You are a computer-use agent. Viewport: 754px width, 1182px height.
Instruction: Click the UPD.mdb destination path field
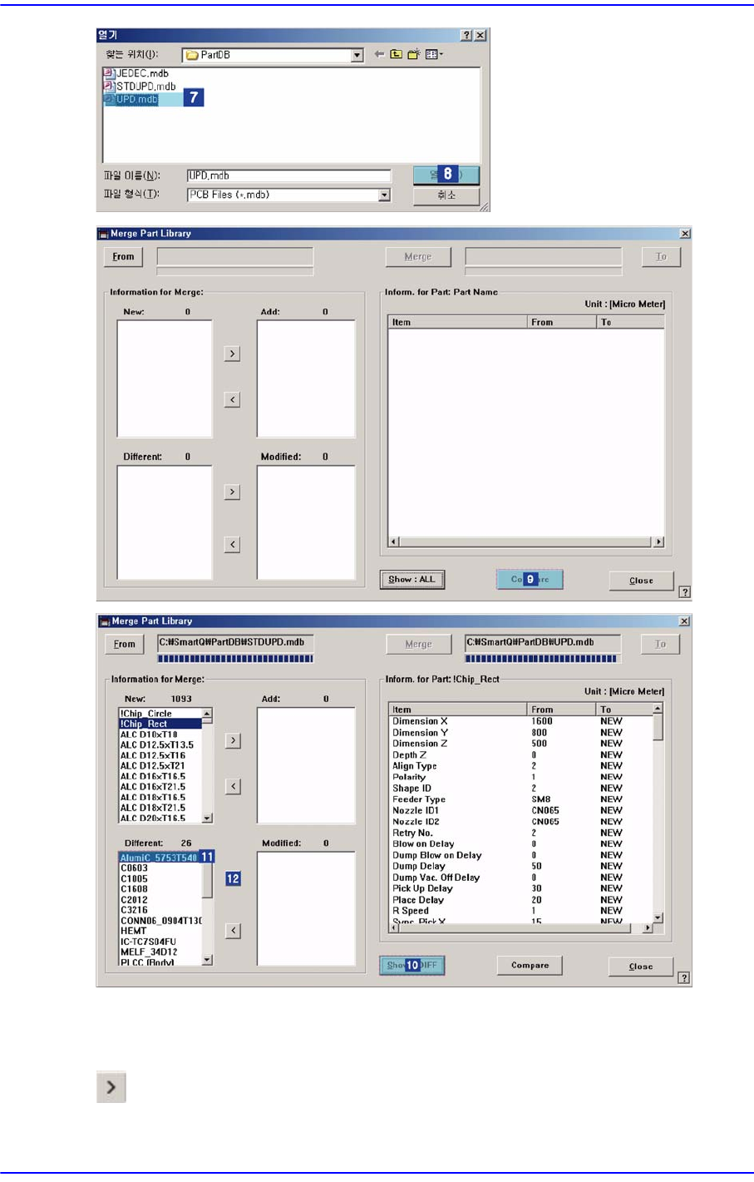(x=543, y=643)
